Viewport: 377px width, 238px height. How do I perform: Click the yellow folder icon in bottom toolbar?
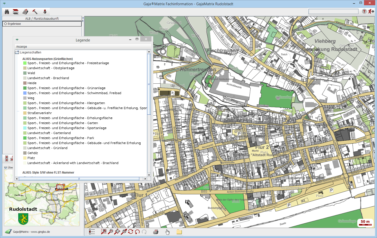coord(179,232)
